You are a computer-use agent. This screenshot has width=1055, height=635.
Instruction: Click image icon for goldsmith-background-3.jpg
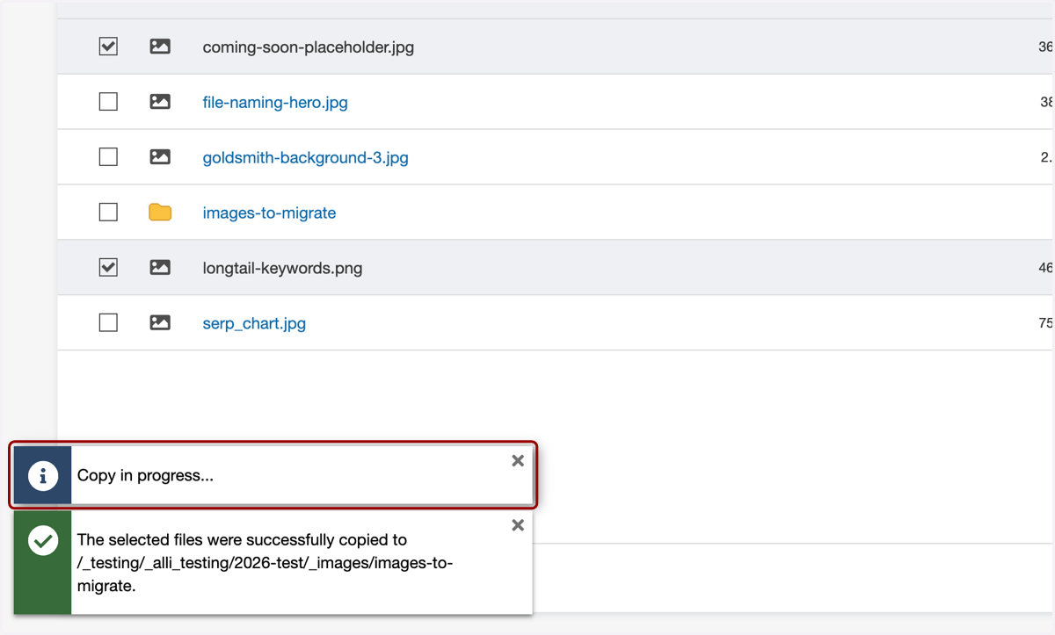tap(160, 157)
